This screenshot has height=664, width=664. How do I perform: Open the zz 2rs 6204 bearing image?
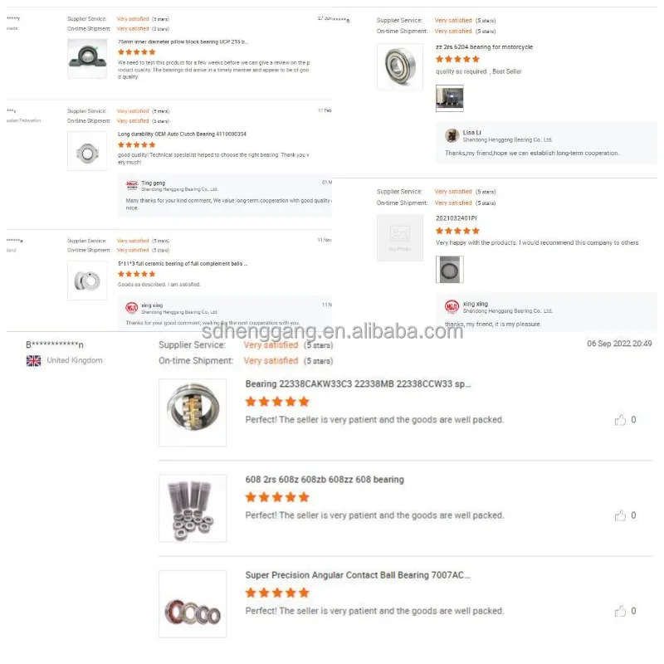click(x=400, y=67)
